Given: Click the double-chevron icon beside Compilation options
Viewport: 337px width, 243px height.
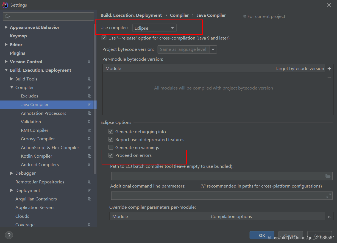Looking at the screenshot, I should tap(329, 217).
